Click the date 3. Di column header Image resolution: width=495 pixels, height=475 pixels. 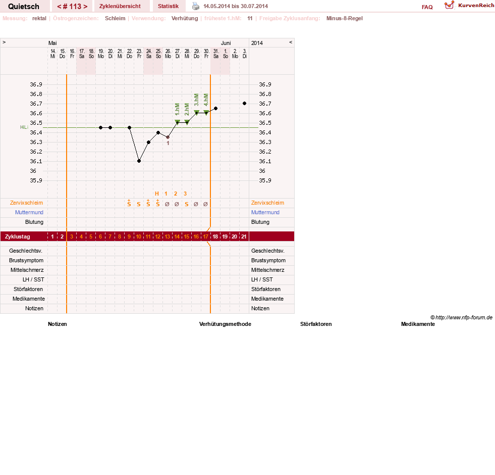[245, 54]
